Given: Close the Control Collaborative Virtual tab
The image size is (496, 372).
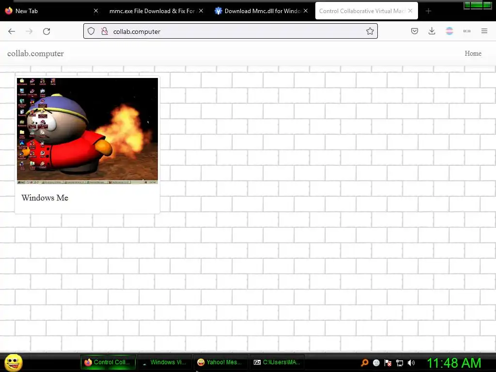Looking at the screenshot, I should pyautogui.click(x=410, y=11).
